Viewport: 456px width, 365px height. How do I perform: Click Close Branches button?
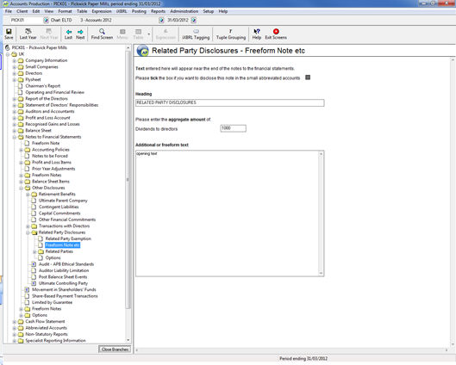coord(115,350)
